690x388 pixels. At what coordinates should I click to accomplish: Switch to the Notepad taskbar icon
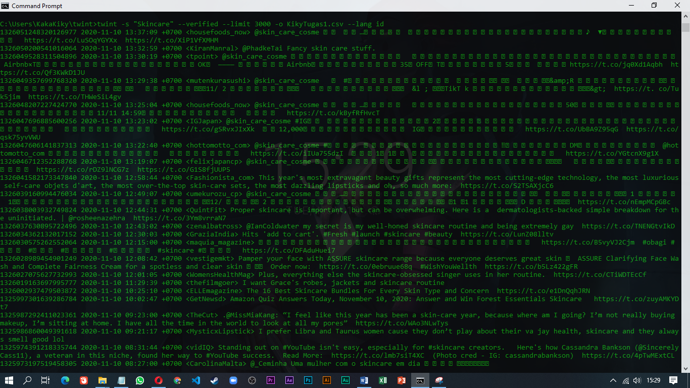(x=121, y=380)
